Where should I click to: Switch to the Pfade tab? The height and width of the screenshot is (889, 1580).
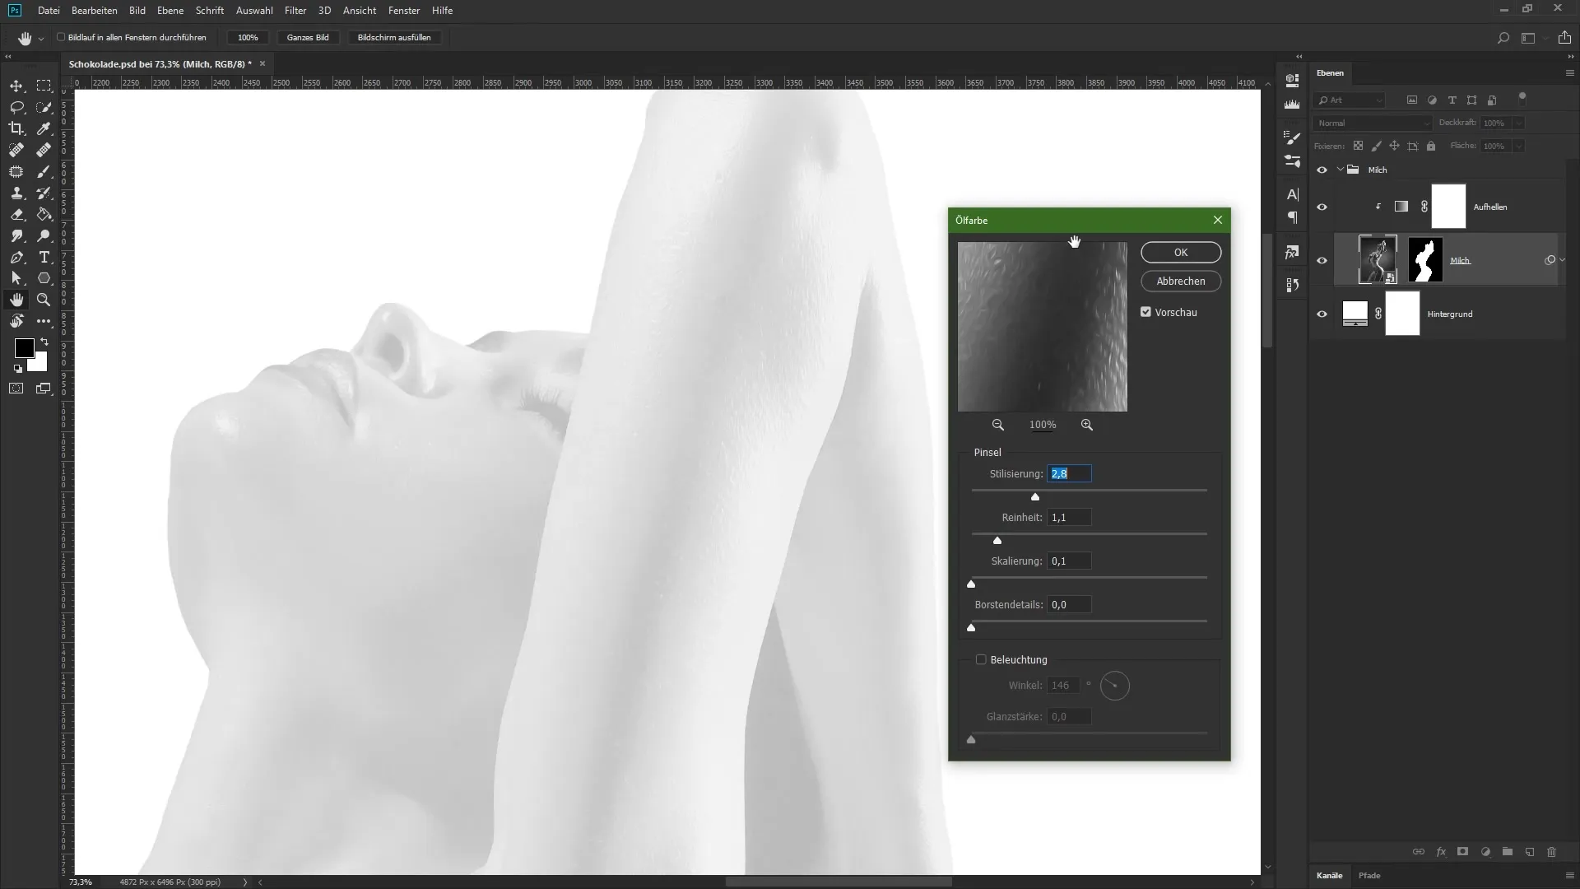pos(1369,875)
